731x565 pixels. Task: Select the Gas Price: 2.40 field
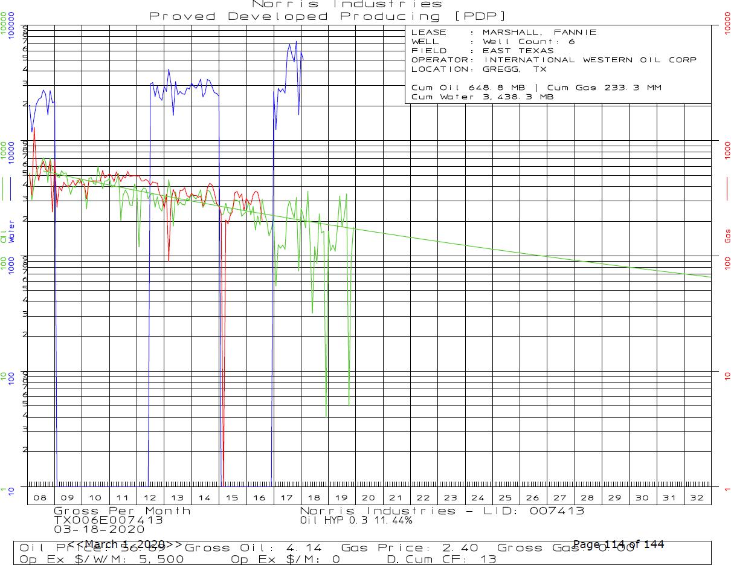pyautogui.click(x=410, y=548)
